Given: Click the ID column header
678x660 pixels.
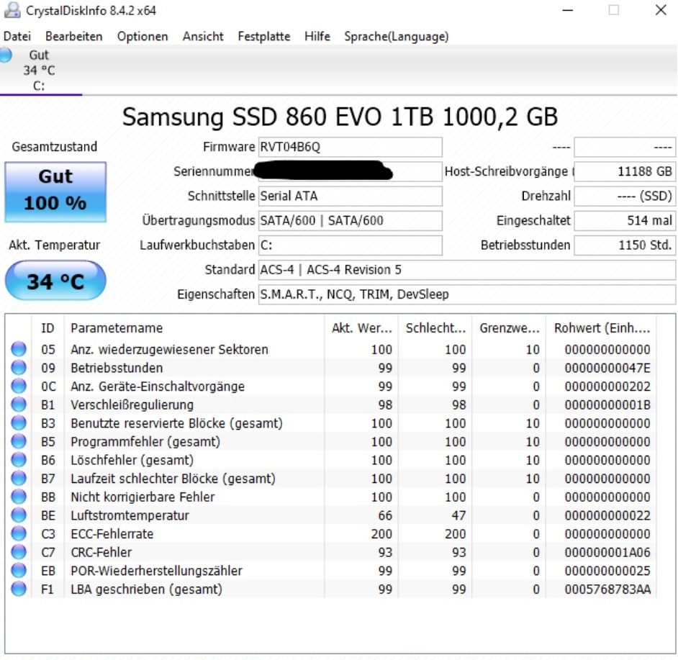Looking at the screenshot, I should pyautogui.click(x=48, y=328).
